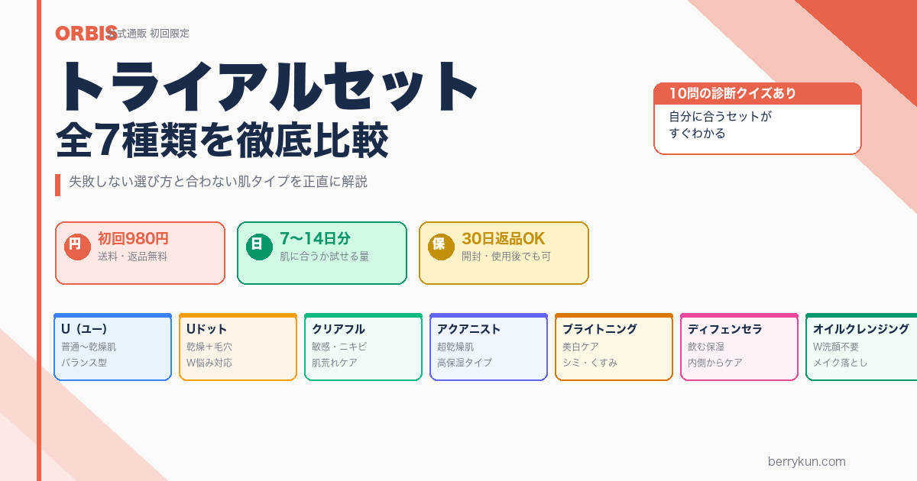The width and height of the screenshot is (917, 481).
Task: Click the 自分に合うセットがすぐわかる text
Action: [720, 125]
